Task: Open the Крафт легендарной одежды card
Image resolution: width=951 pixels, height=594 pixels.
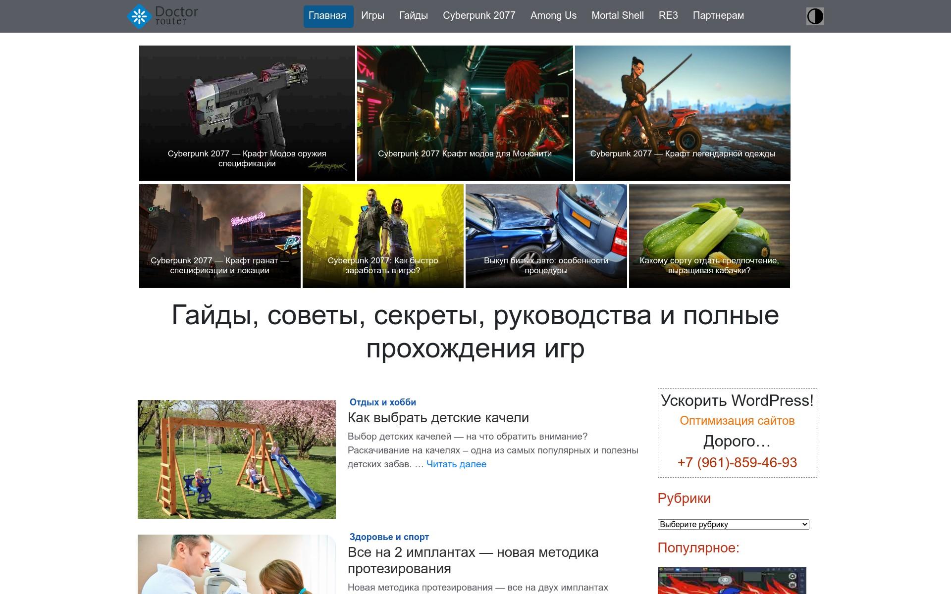Action: click(x=683, y=113)
